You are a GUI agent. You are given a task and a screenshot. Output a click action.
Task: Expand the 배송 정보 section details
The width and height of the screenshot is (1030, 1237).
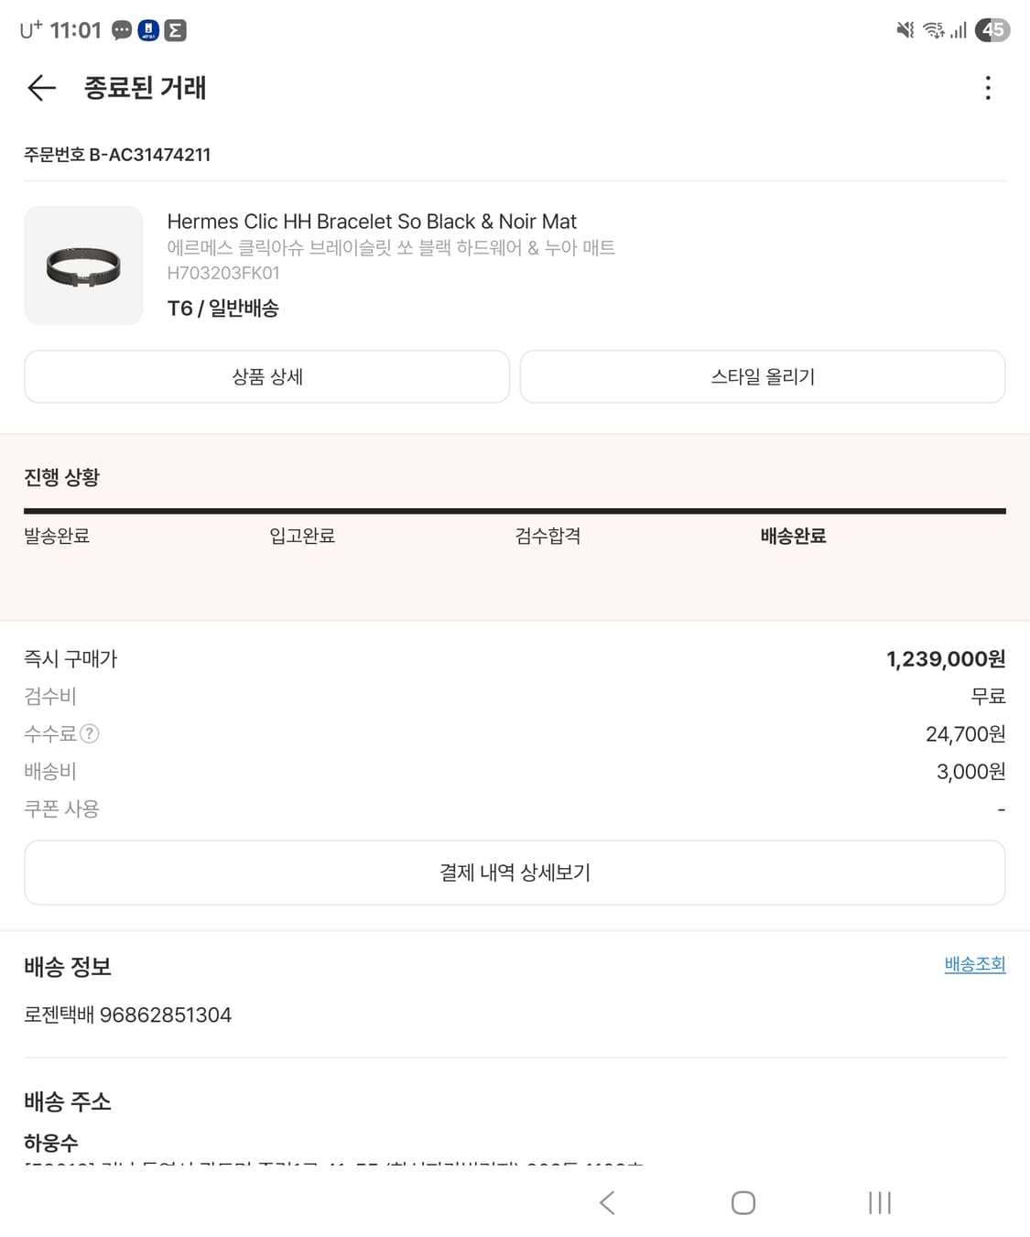[68, 967]
